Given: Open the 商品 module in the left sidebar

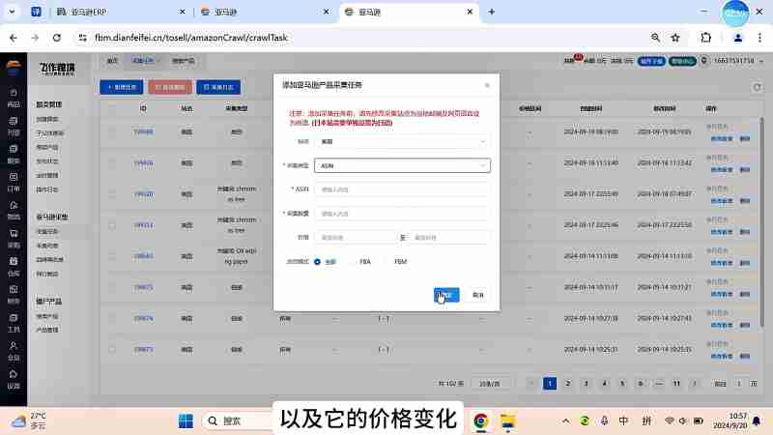Looking at the screenshot, I should pos(14,98).
